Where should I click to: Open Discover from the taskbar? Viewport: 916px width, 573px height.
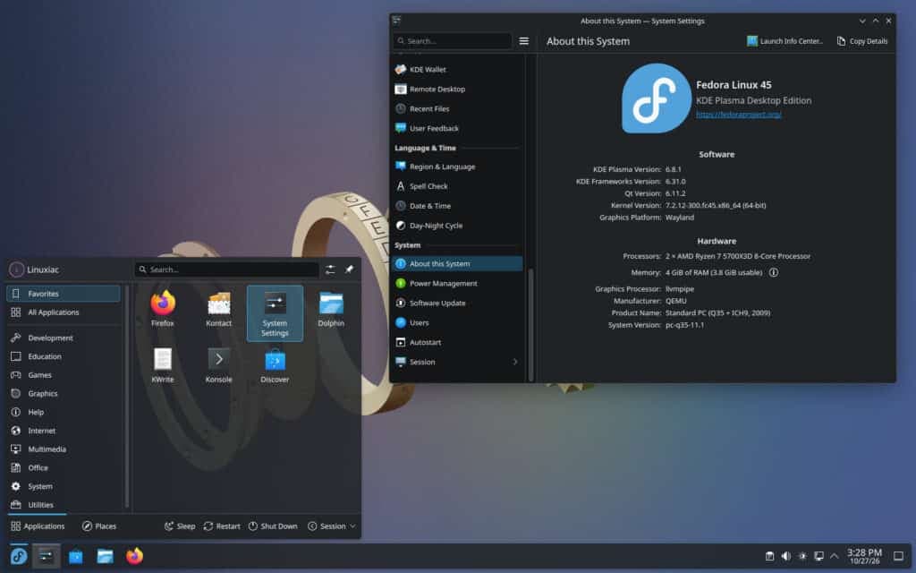point(75,556)
